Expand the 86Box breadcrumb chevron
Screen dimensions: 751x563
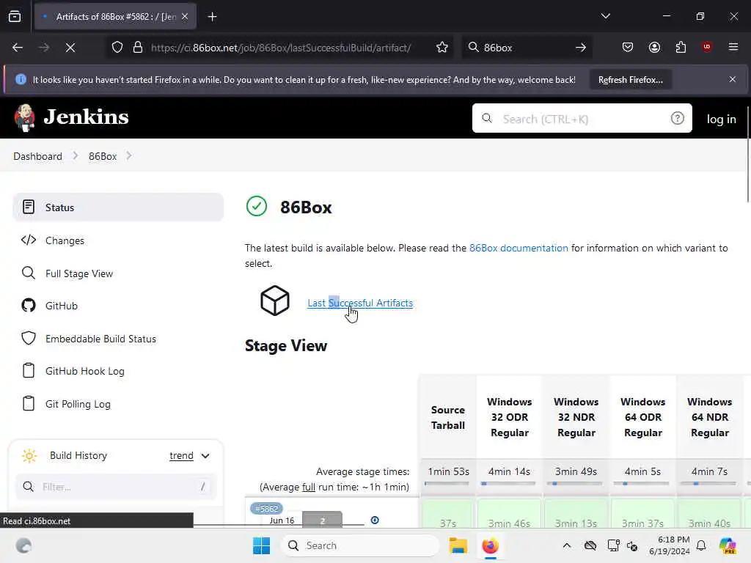[129, 156]
